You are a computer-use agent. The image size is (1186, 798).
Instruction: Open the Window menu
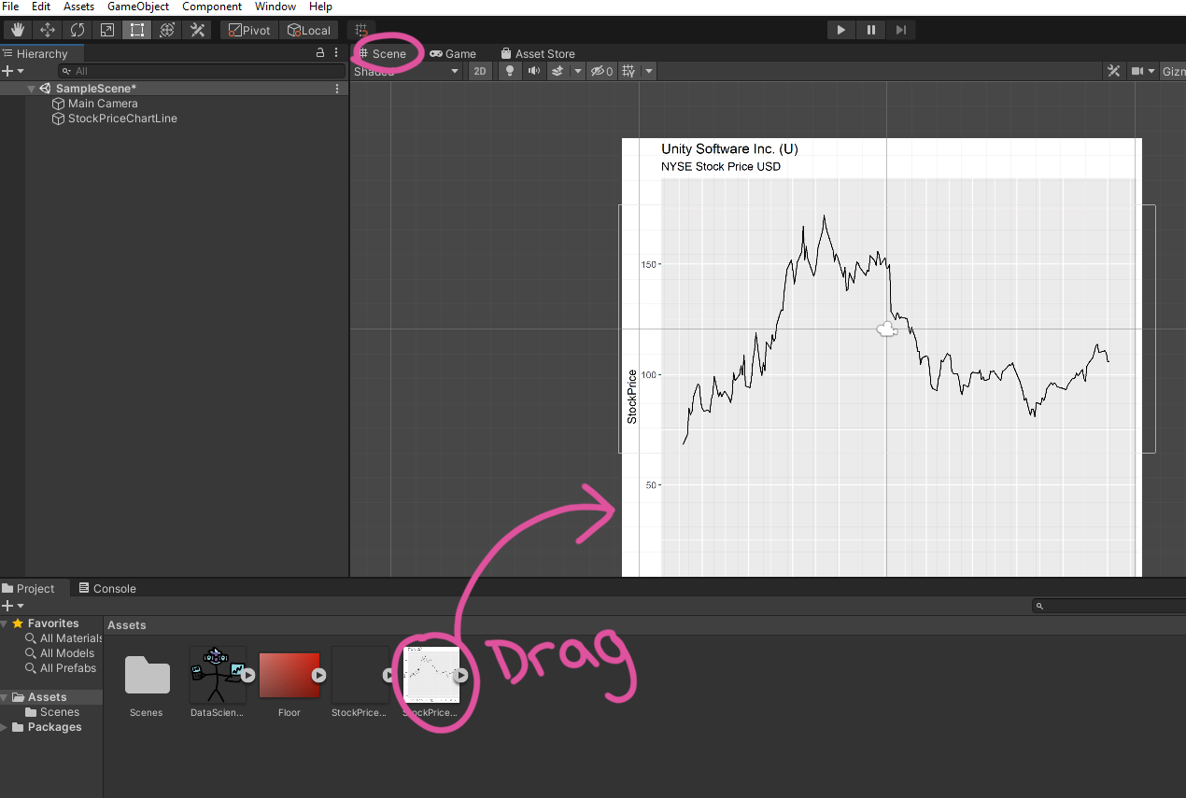point(275,7)
